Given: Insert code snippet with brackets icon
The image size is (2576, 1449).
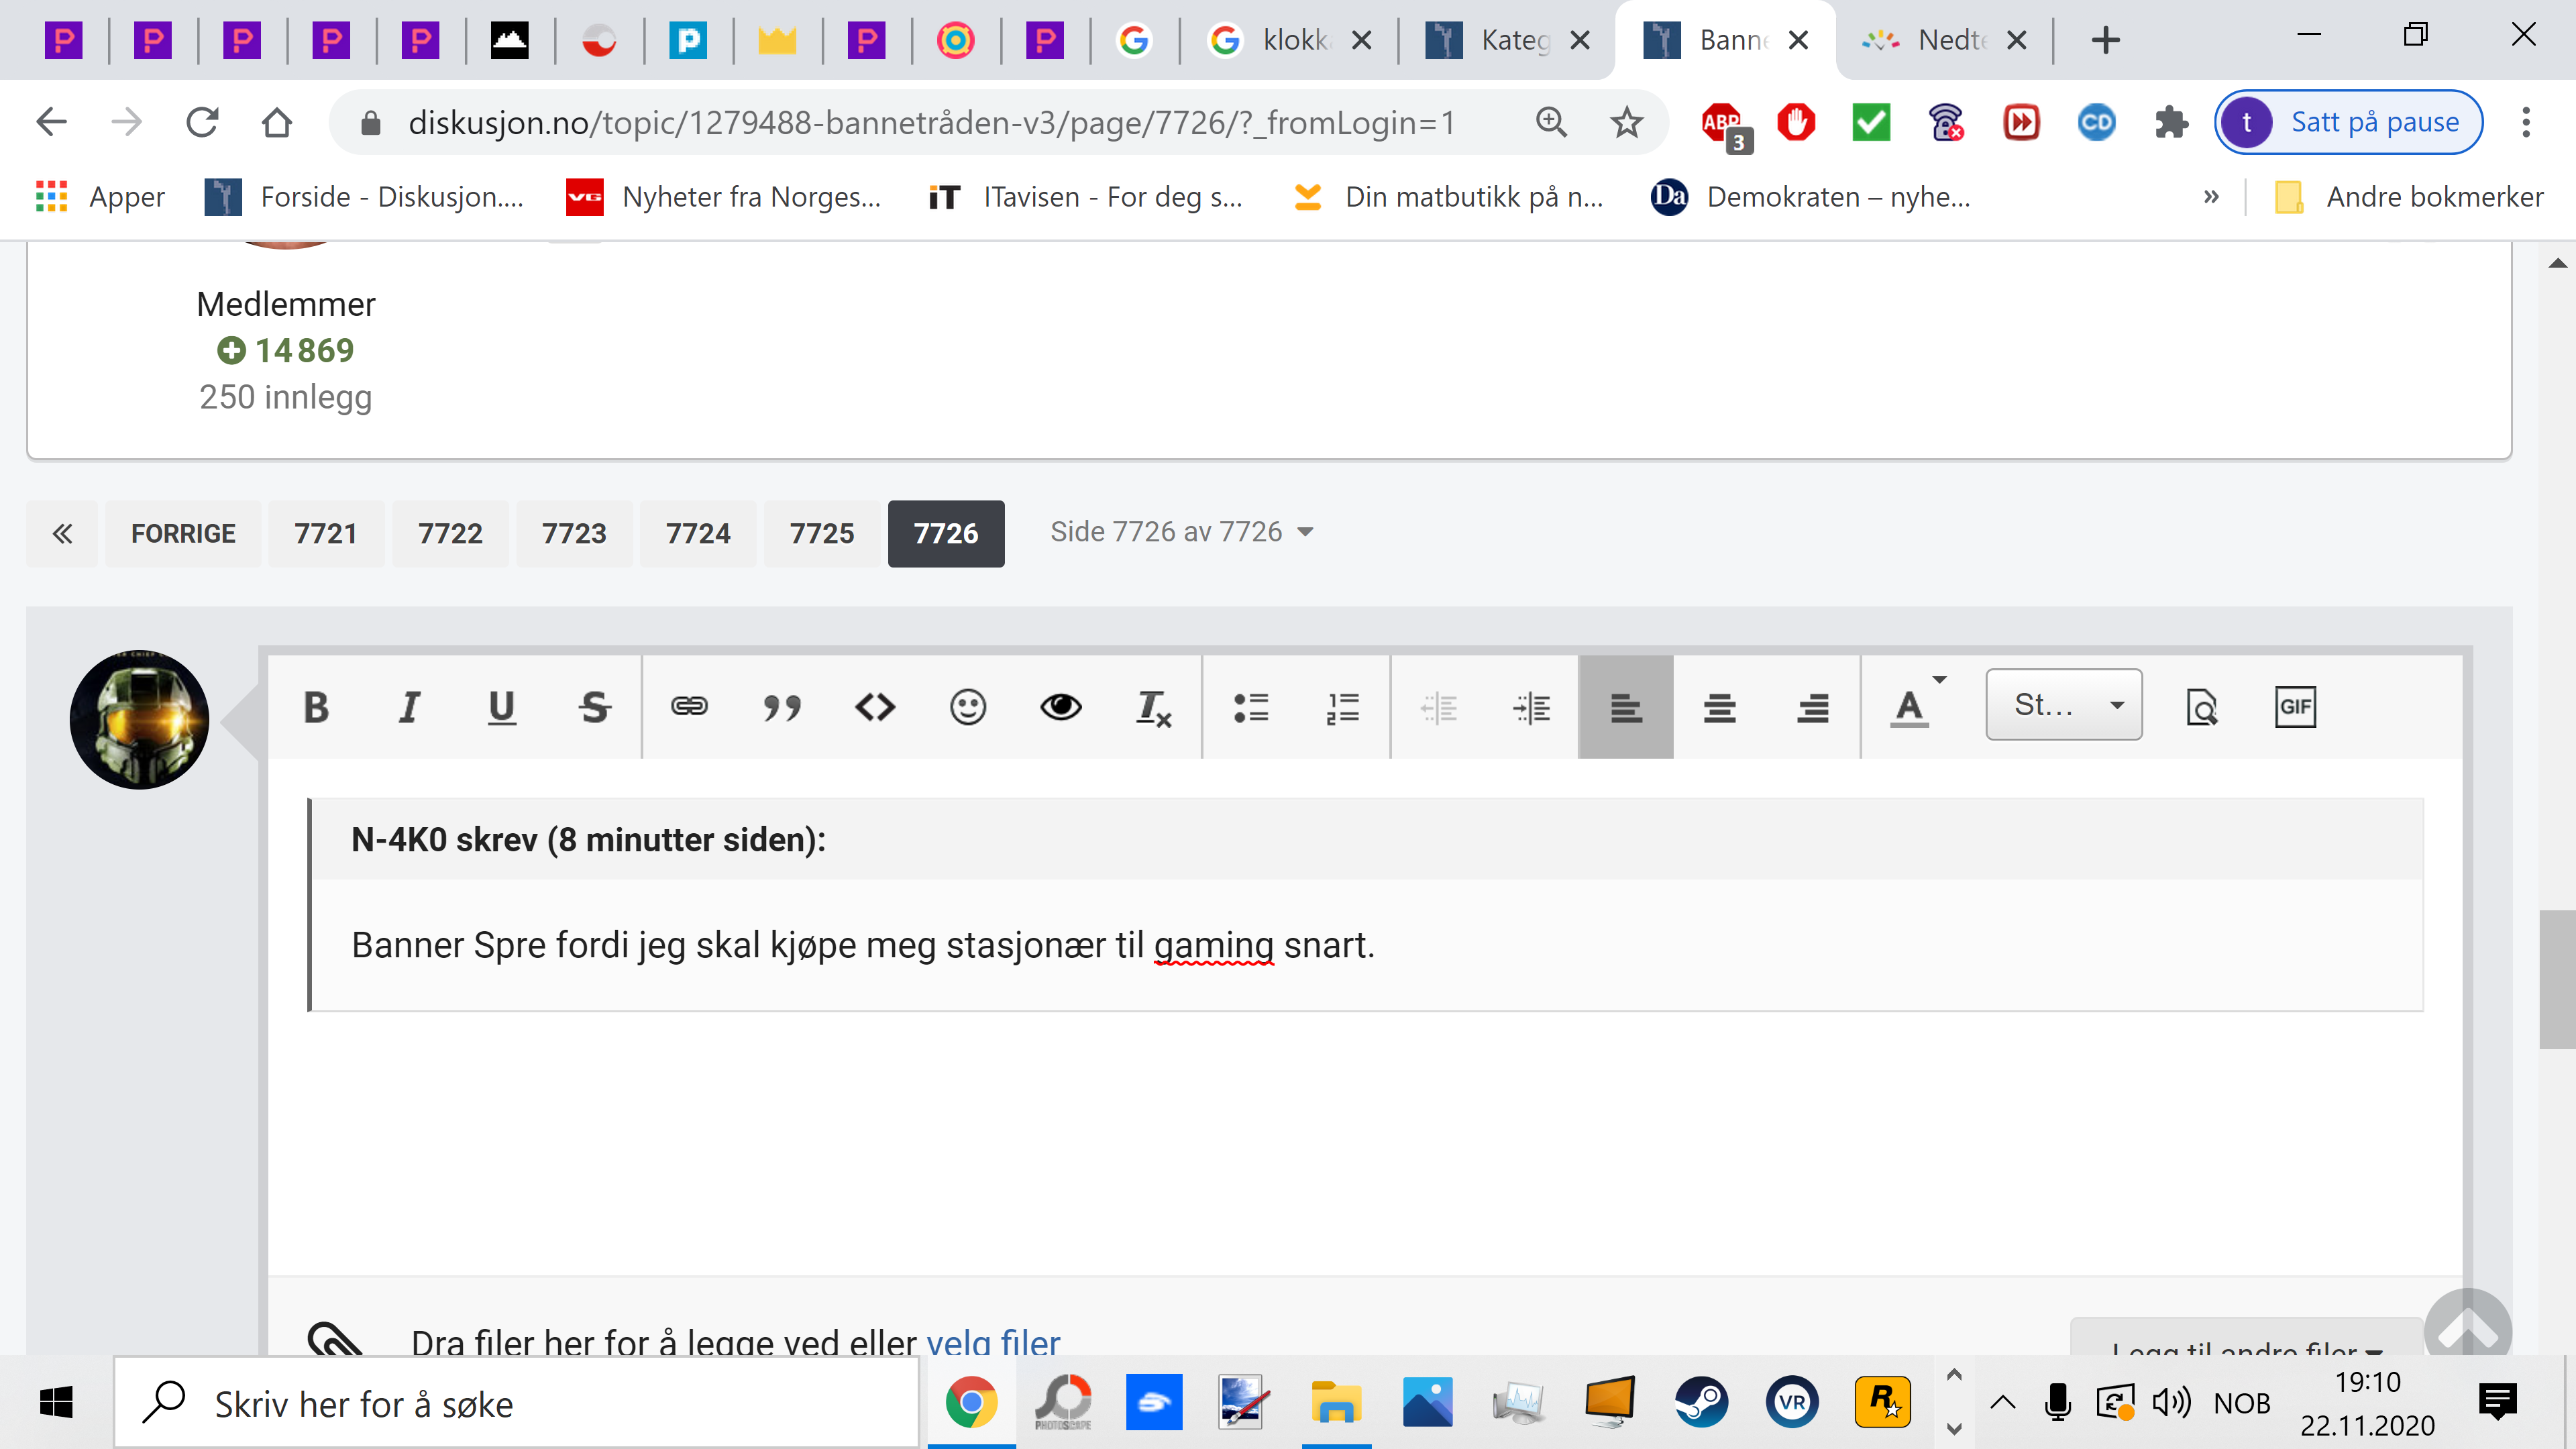Looking at the screenshot, I should 875,707.
